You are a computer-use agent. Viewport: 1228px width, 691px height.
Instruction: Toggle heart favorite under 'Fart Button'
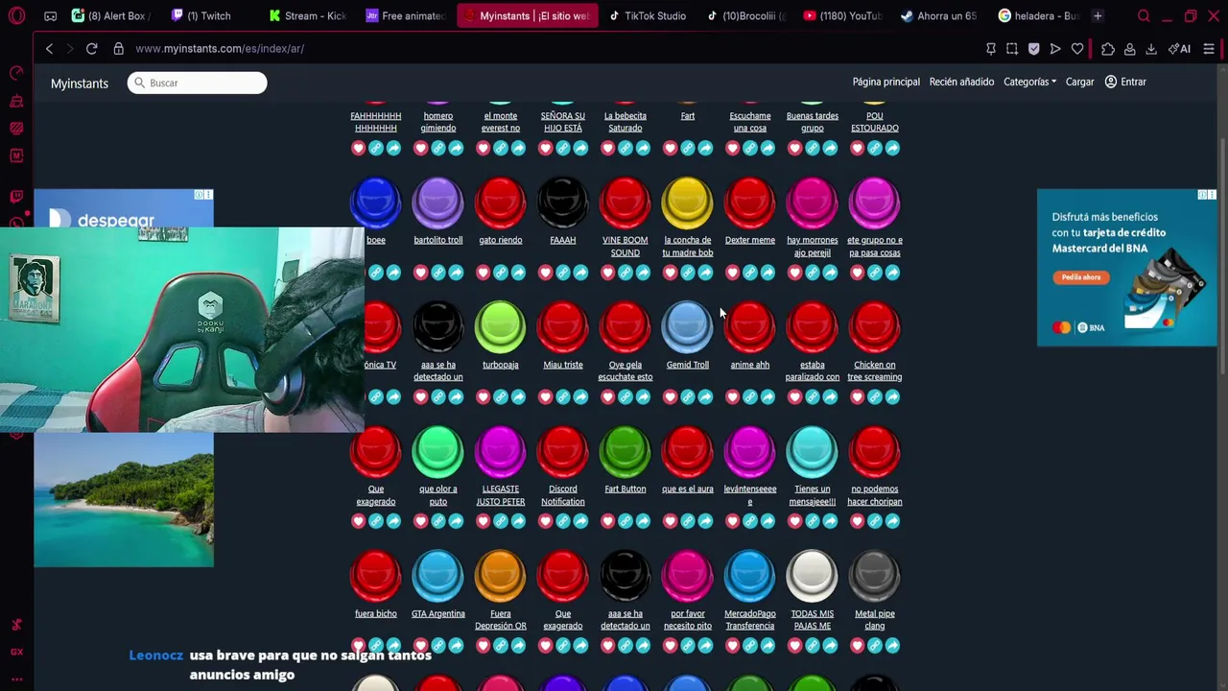(x=607, y=521)
